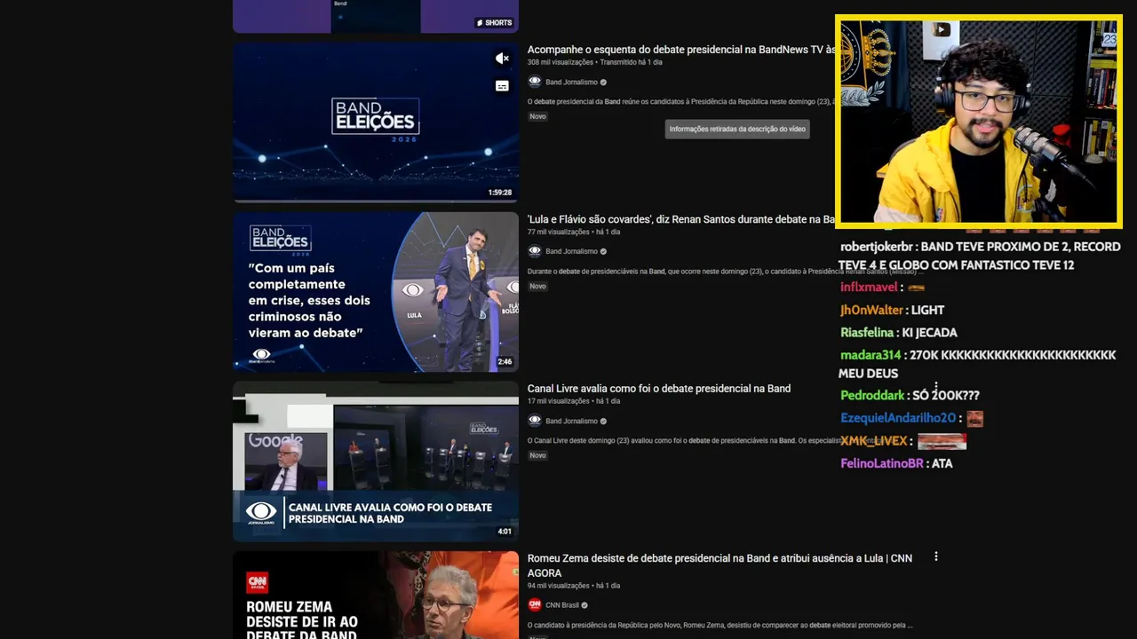Click the 4:01 duration label

(505, 532)
